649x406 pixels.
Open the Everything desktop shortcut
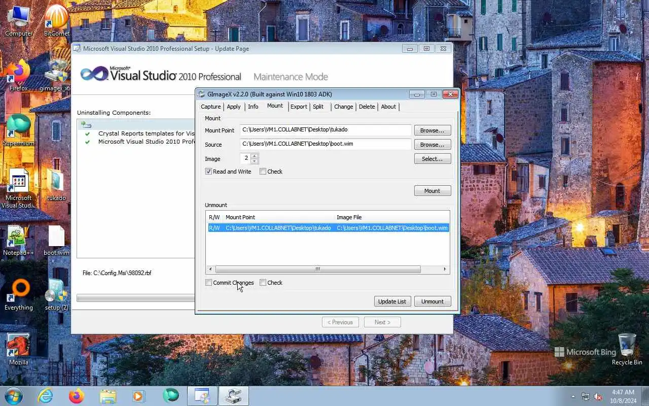point(19,295)
